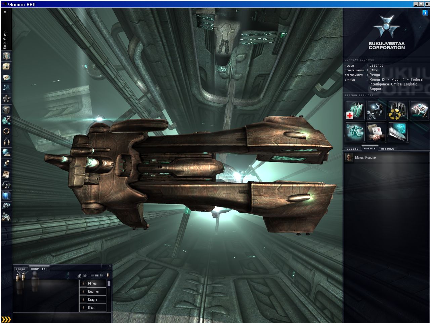Select the Corp [14] chat tab

[39, 269]
